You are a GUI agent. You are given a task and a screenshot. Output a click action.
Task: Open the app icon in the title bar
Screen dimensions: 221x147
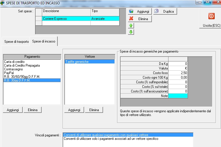click(x=2, y=3)
